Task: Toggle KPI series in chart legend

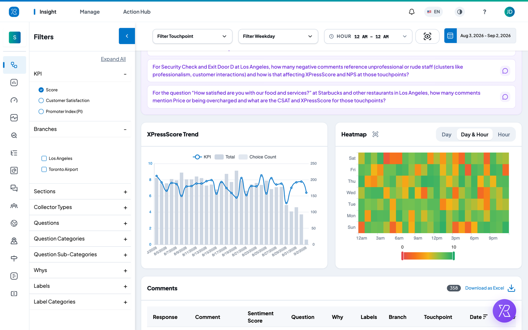Action: (202, 157)
